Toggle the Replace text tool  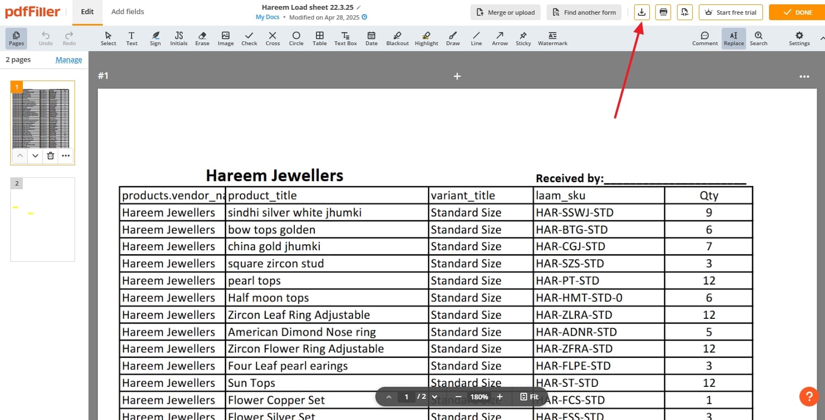tap(734, 39)
